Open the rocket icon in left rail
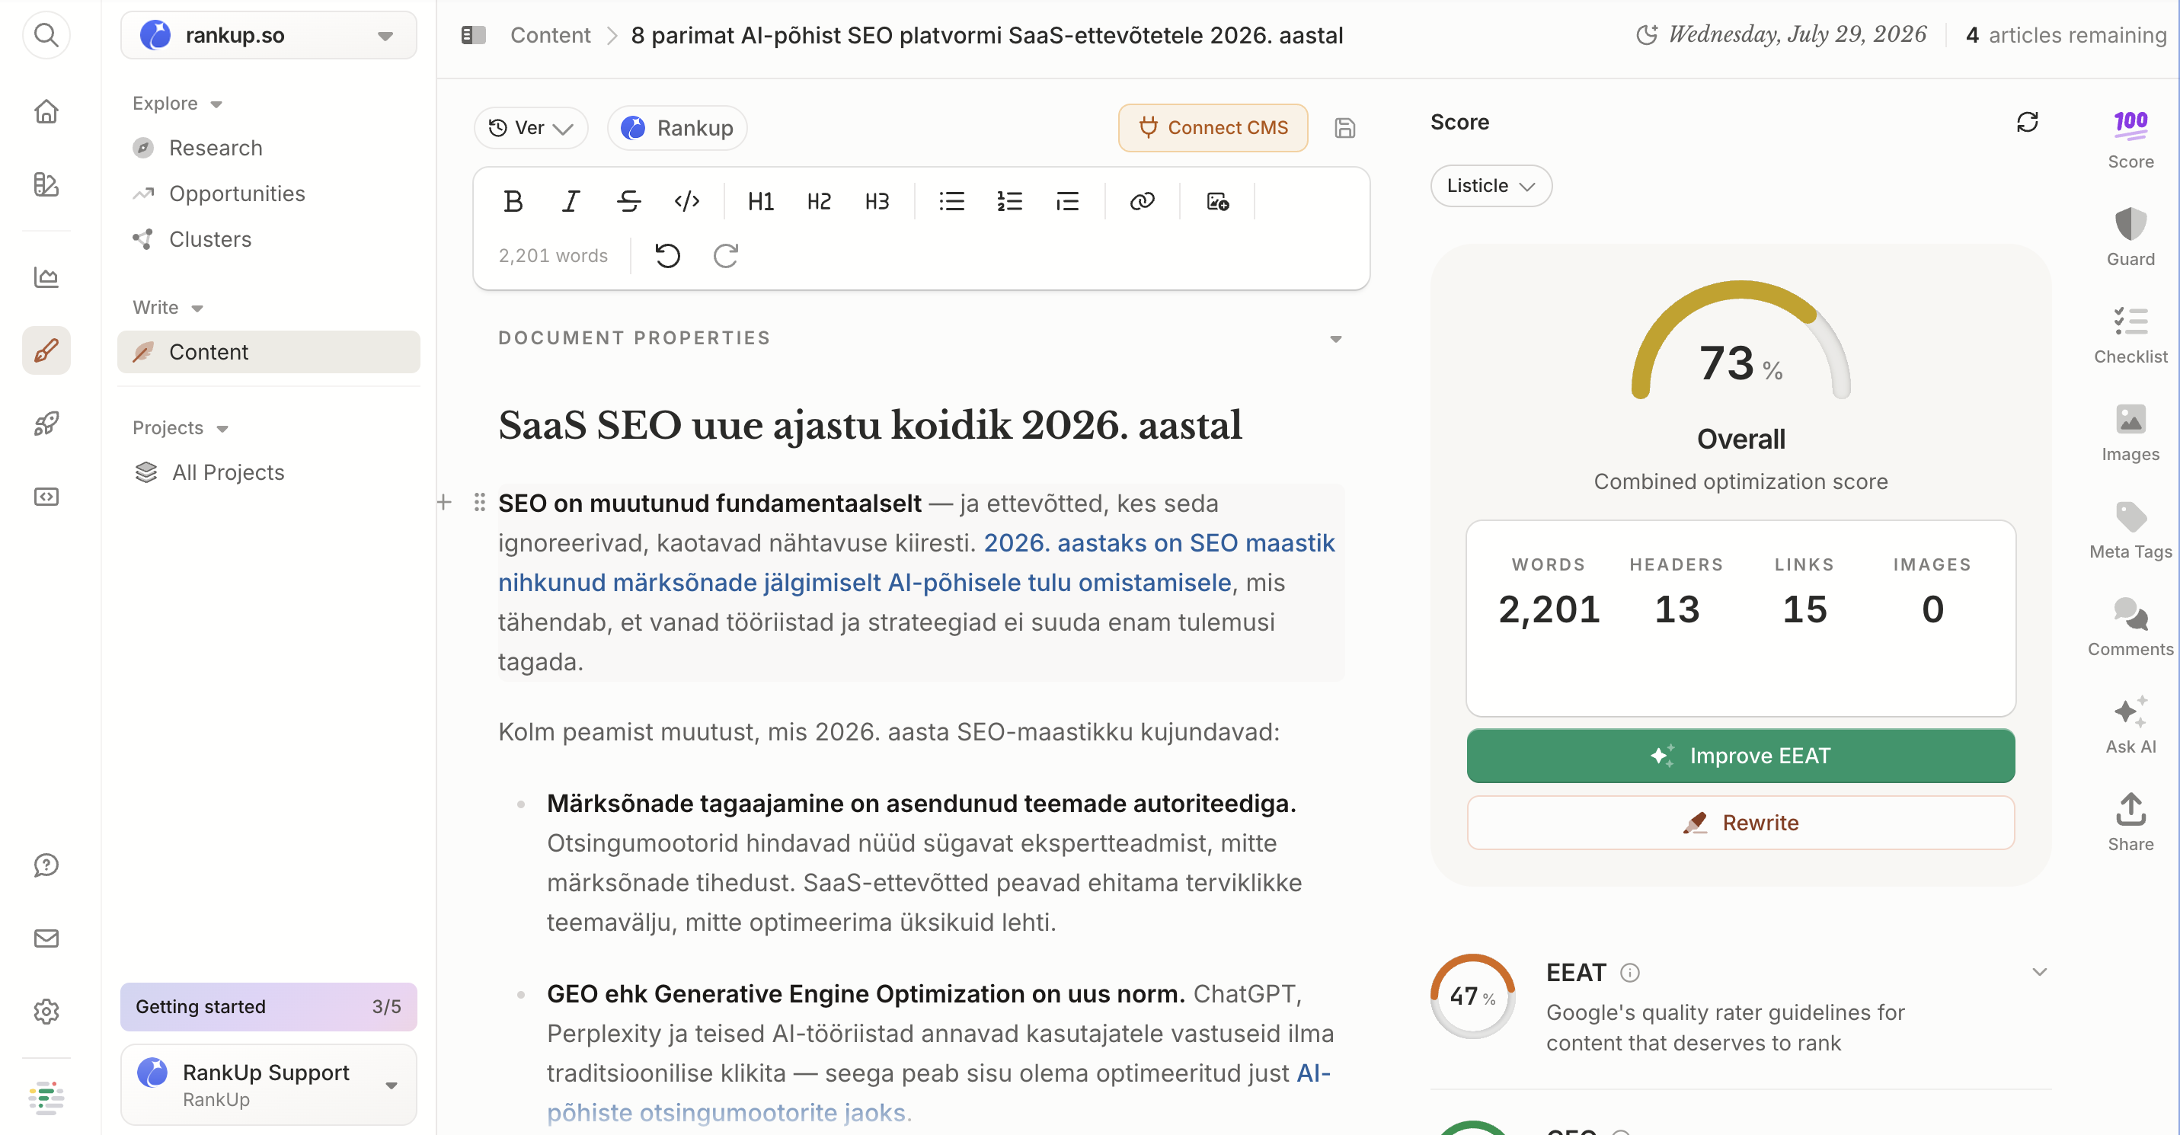 tap(46, 424)
